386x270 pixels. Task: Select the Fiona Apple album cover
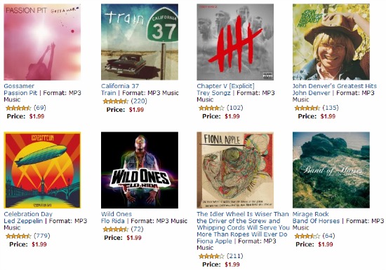tap(235, 170)
